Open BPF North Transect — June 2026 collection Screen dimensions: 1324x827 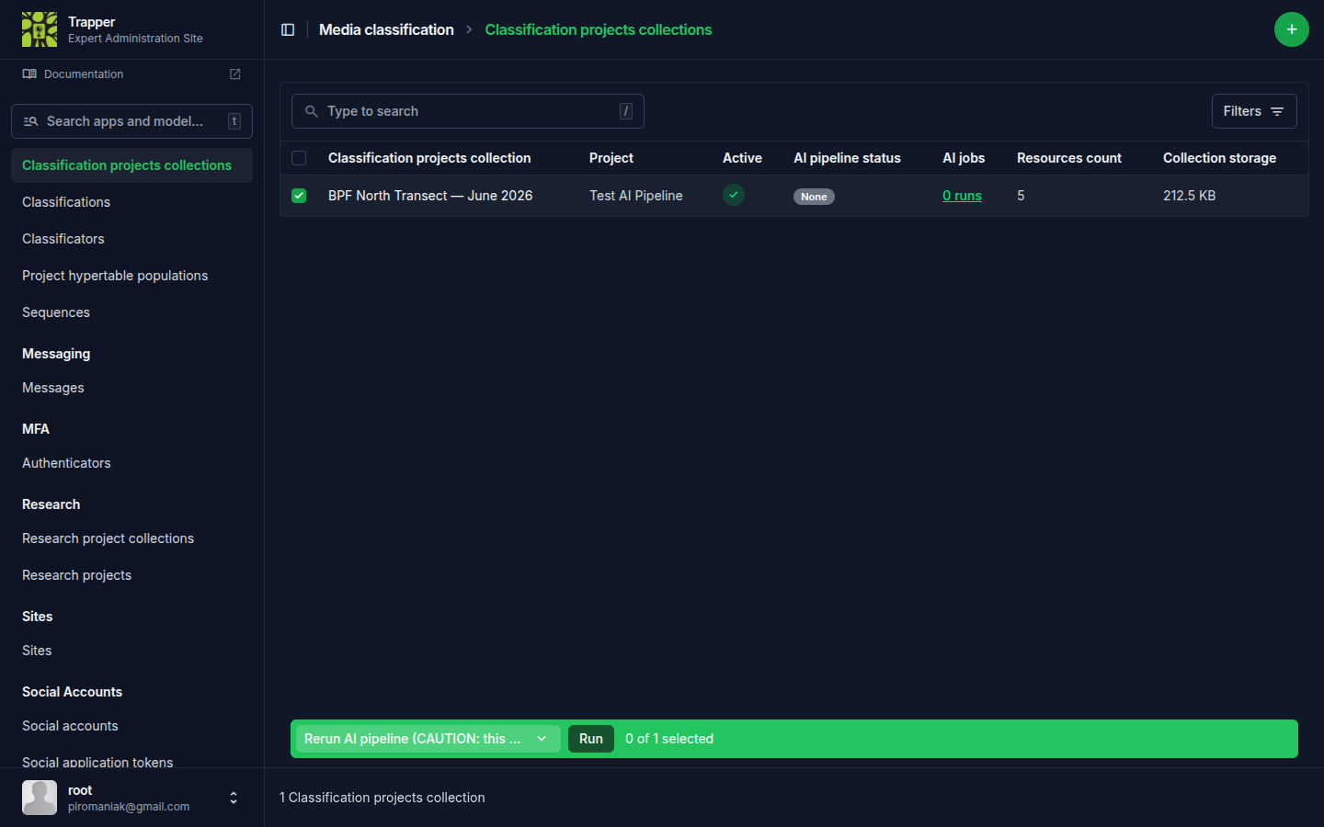pyautogui.click(x=430, y=196)
